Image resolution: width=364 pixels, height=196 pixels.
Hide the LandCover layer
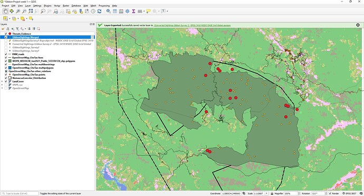point(6,81)
